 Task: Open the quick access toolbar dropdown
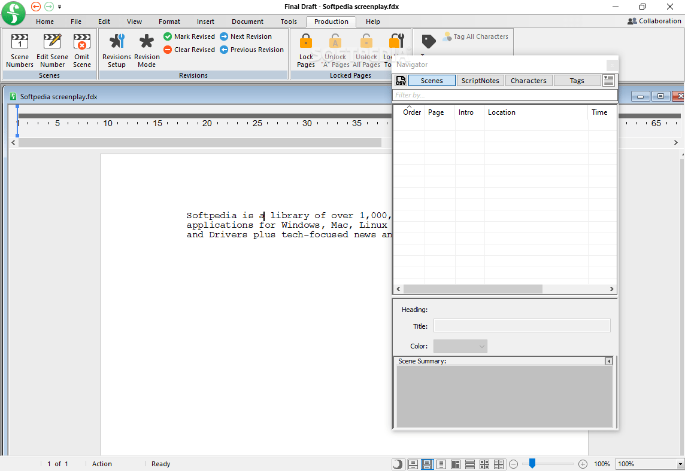click(59, 7)
